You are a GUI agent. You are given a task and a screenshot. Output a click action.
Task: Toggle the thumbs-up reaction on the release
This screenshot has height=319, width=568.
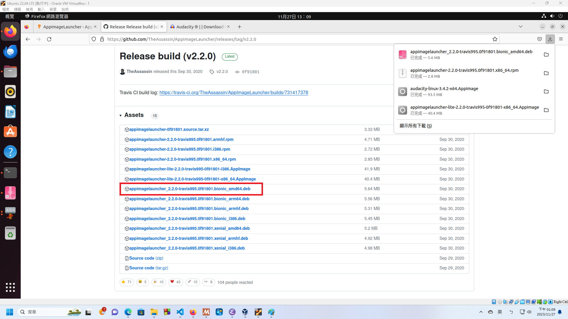tap(126, 282)
